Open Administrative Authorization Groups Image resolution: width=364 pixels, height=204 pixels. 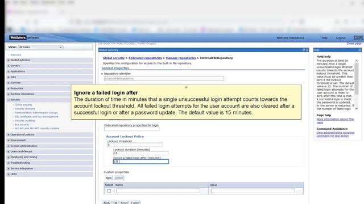click(36, 113)
